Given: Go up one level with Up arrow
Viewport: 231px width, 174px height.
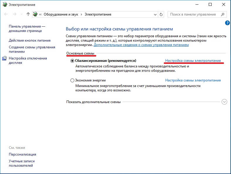Looking at the screenshot, I should click(28, 14).
